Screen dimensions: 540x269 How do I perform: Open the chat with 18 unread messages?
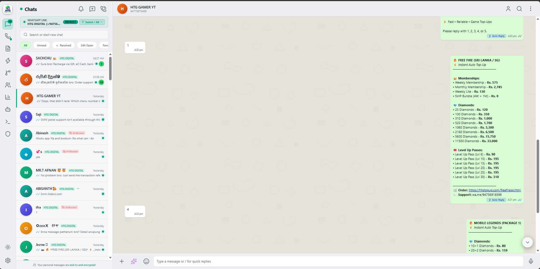[x=62, y=80]
